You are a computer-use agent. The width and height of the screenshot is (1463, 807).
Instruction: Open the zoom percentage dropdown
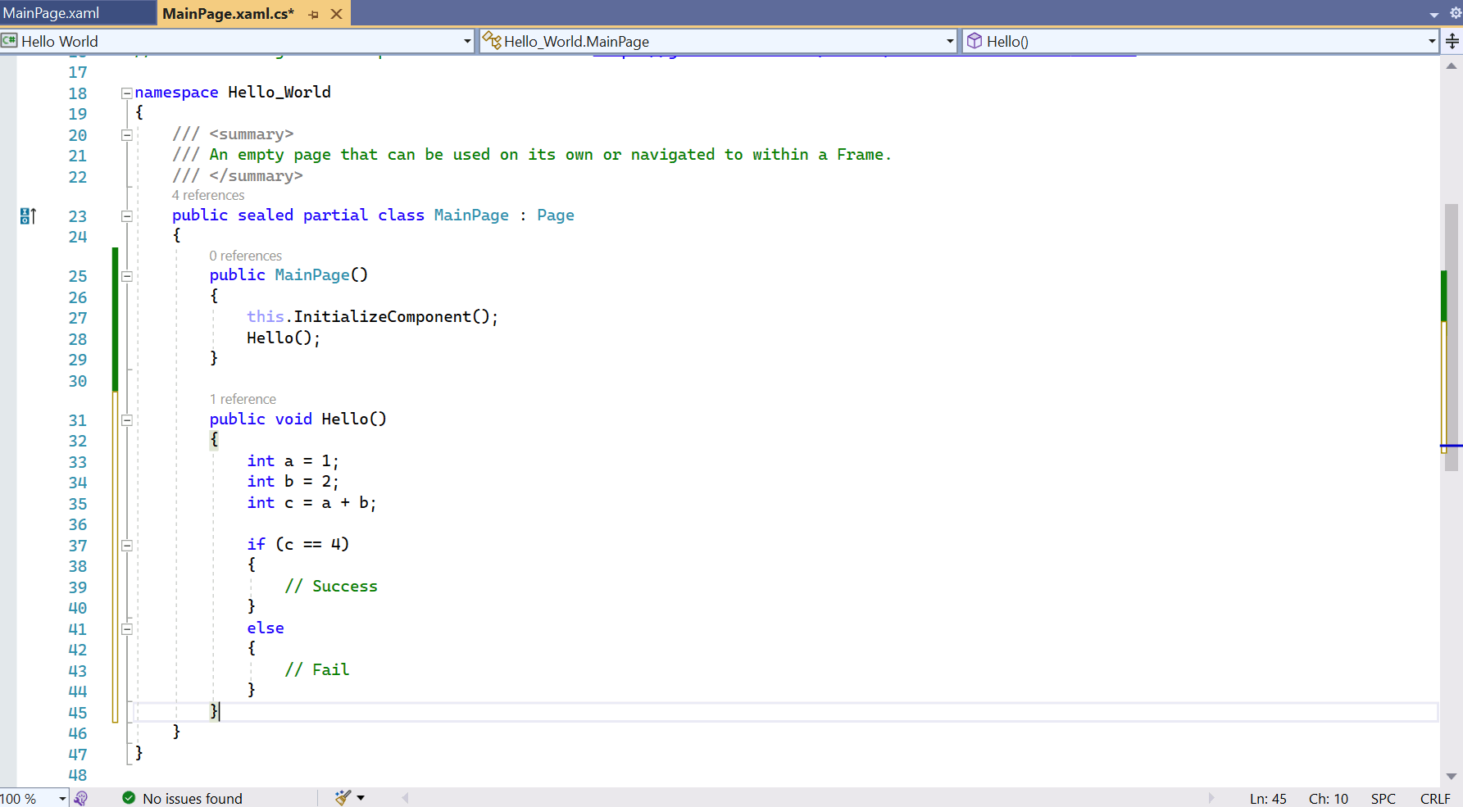(61, 797)
